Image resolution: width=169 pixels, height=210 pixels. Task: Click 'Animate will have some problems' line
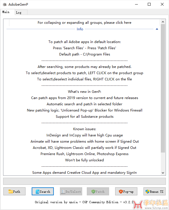point(84,142)
